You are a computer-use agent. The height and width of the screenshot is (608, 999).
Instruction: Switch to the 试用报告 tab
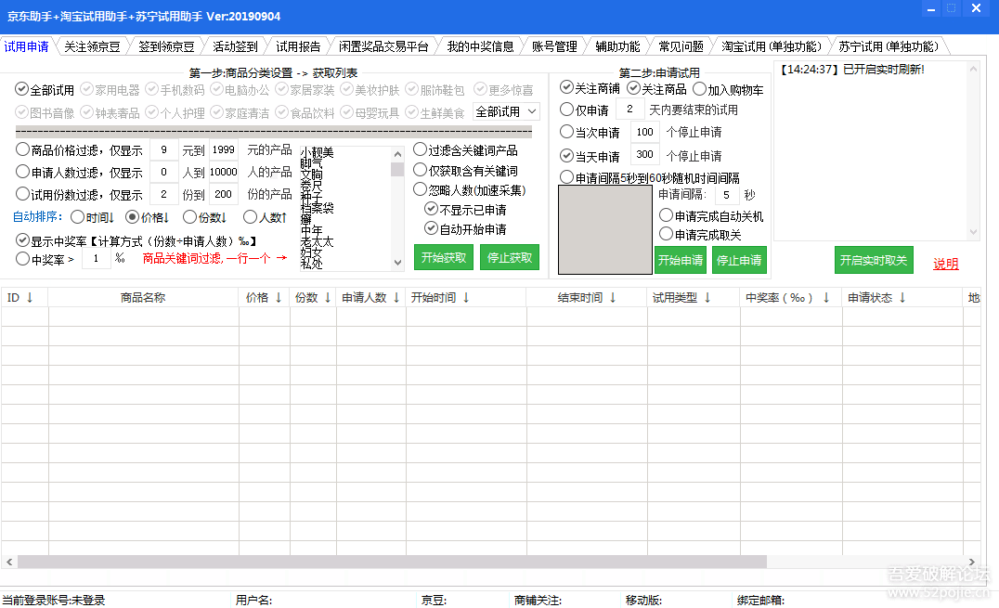(297, 46)
